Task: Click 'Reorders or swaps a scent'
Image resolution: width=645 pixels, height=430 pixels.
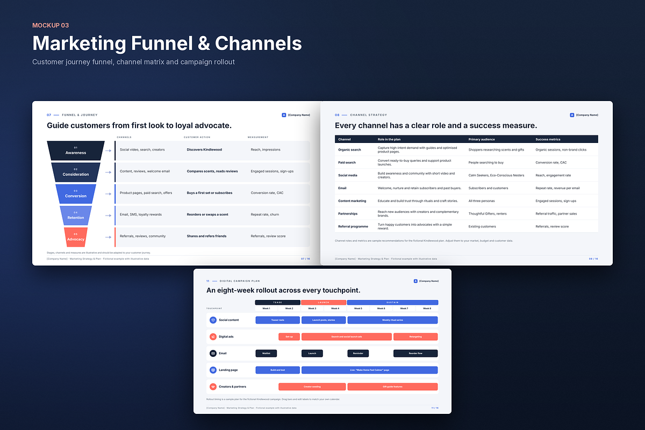Action: pos(207,214)
